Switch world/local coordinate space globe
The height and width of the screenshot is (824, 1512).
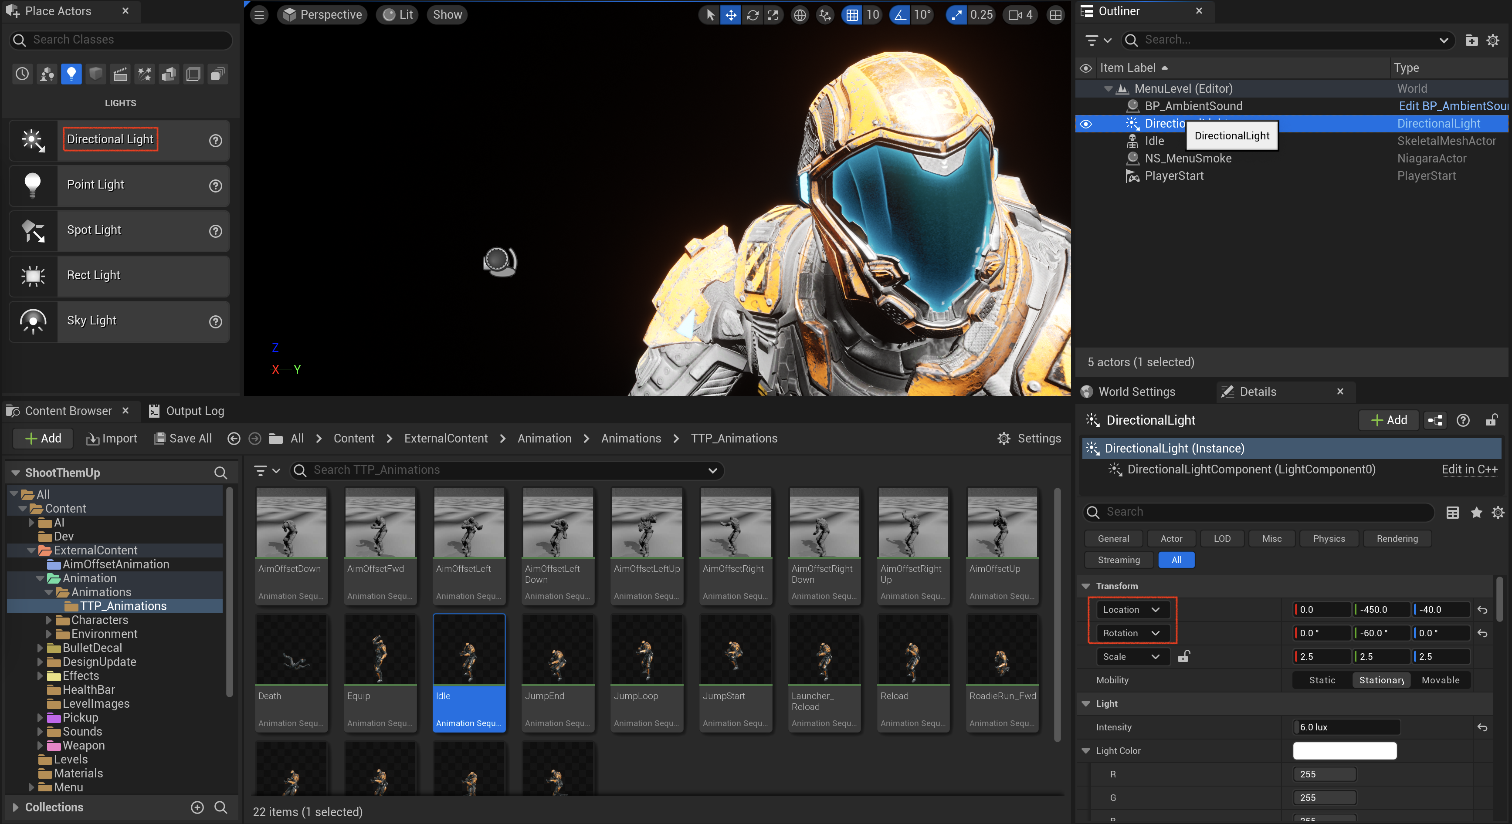(x=800, y=15)
